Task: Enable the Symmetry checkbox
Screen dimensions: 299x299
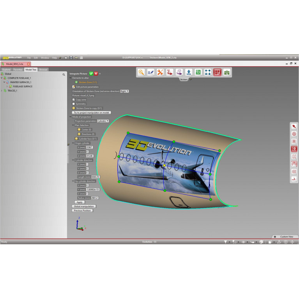Action: [x=73, y=104]
